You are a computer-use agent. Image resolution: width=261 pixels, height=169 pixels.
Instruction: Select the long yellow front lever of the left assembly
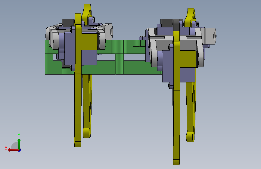pos(78,80)
